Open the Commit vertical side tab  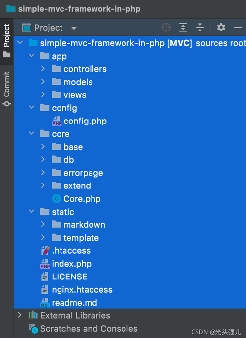(7, 89)
